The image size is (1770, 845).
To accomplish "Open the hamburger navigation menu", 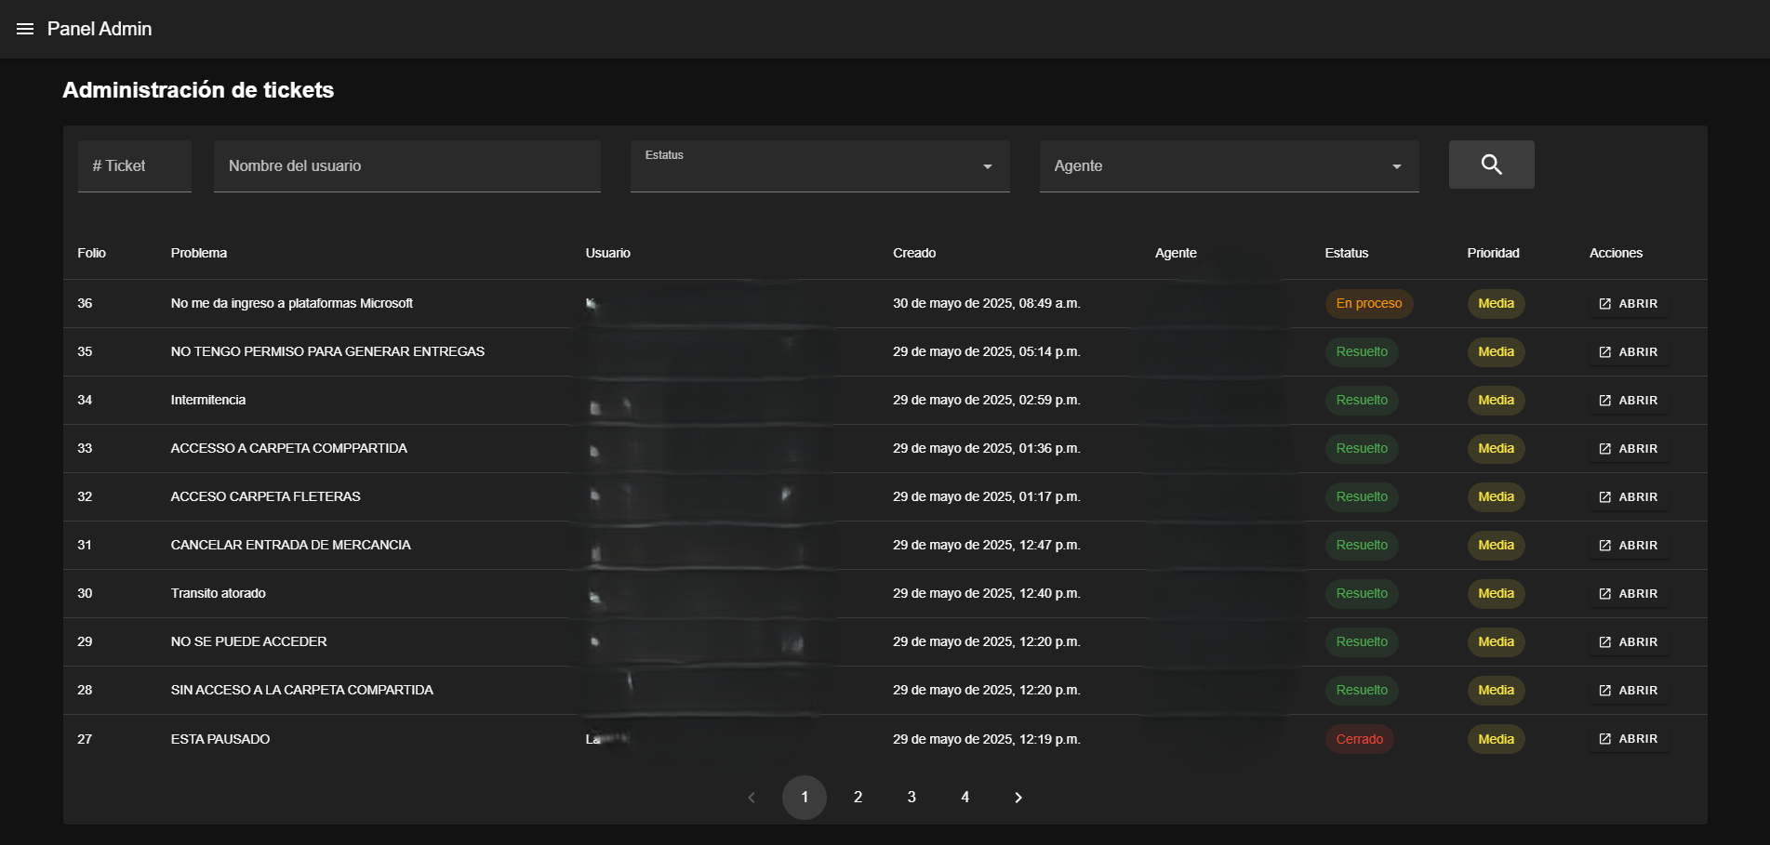I will pyautogui.click(x=25, y=29).
